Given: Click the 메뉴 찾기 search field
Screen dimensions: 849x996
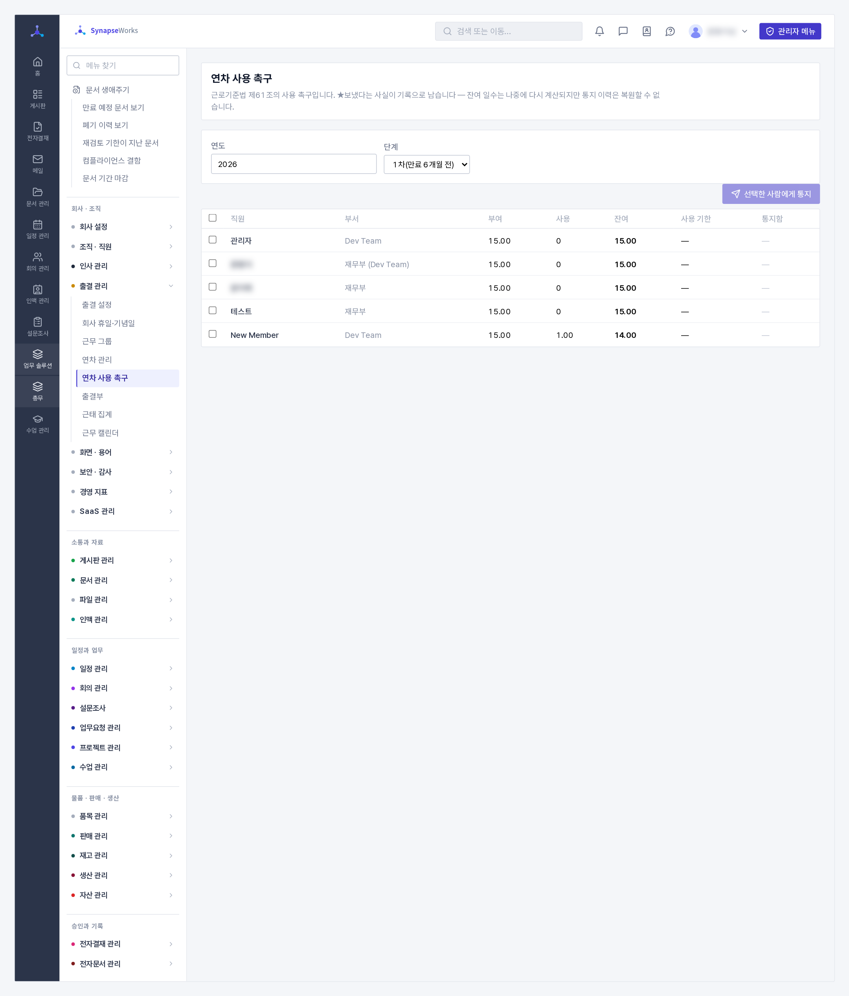Looking at the screenshot, I should tap(123, 65).
